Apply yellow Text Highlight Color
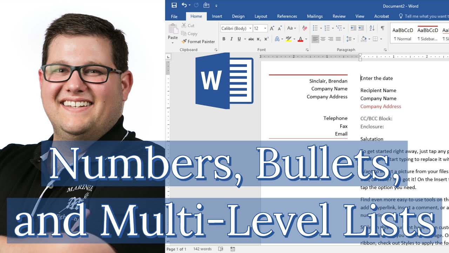Viewport: 449px width, 253px height. click(x=288, y=39)
